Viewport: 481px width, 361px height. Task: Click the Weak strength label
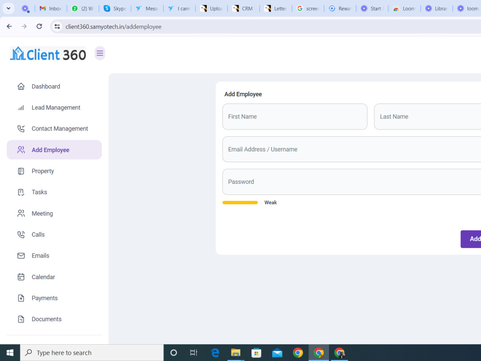coord(270,202)
